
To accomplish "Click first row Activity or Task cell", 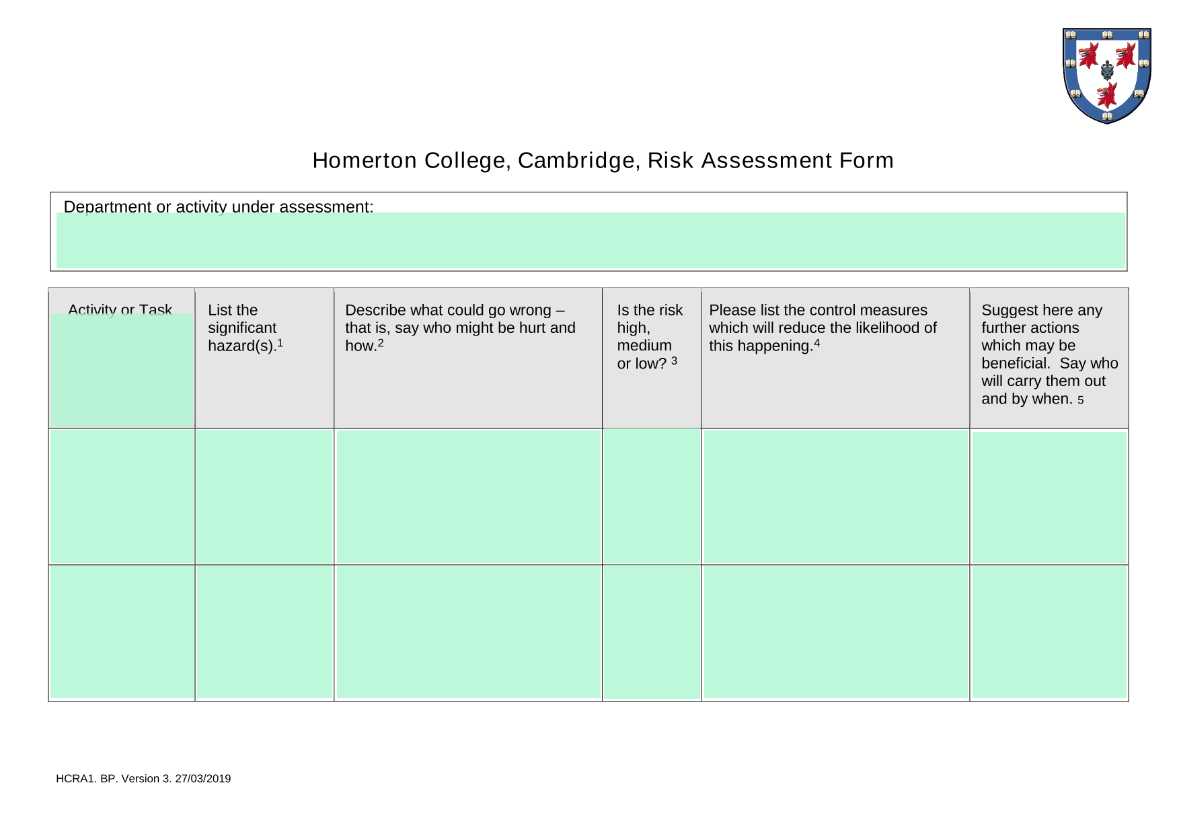I will 122,496.
